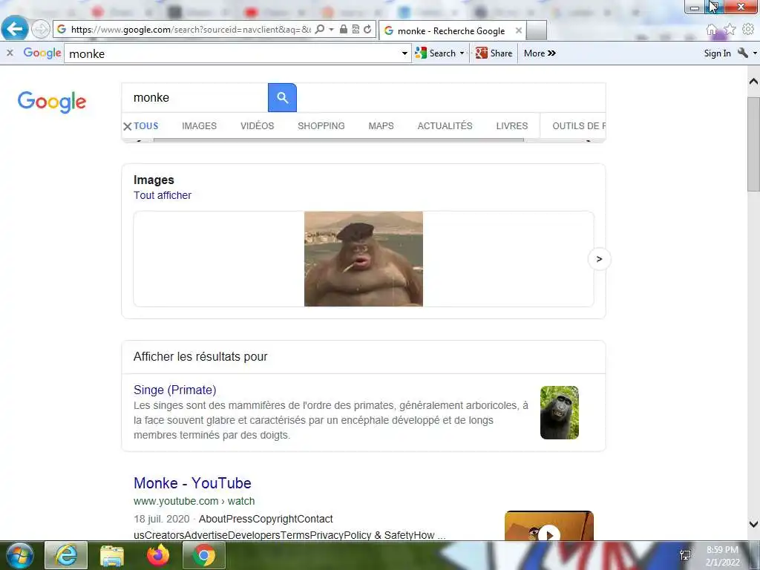Open the Windows Start menu

tap(20, 555)
